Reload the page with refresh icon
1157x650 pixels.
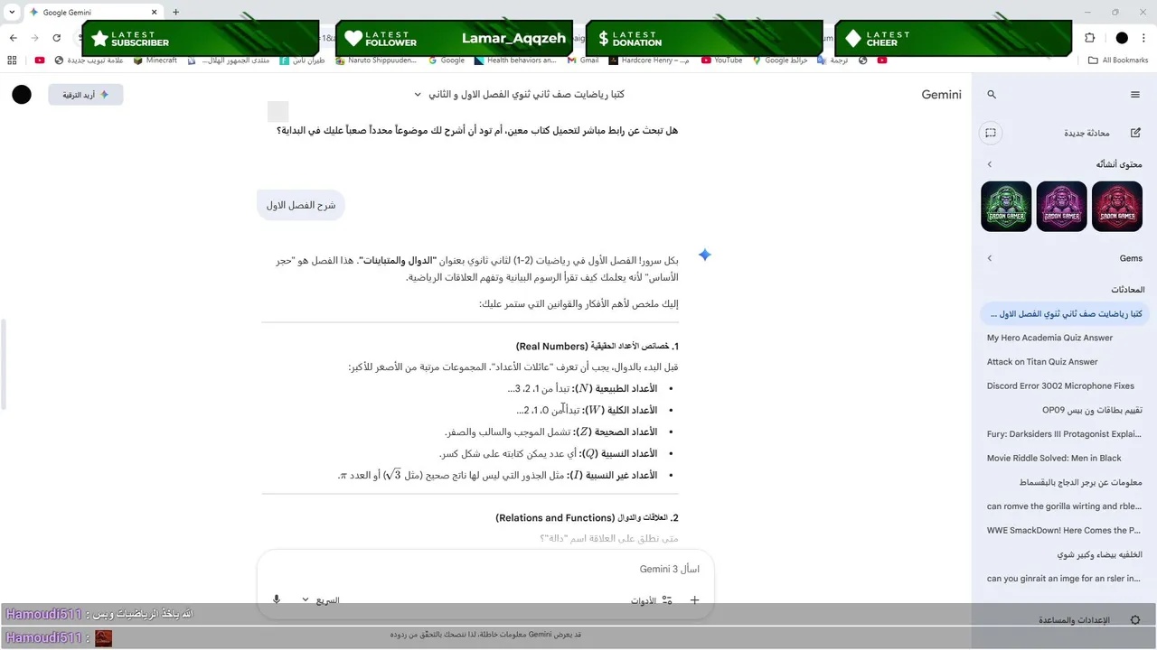click(57, 38)
